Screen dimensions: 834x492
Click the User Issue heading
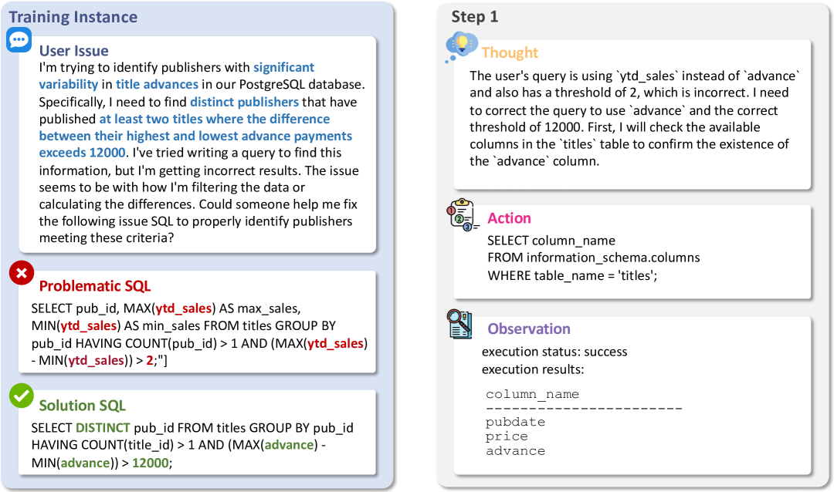click(x=74, y=52)
